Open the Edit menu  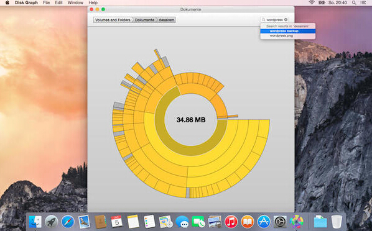(58, 2)
